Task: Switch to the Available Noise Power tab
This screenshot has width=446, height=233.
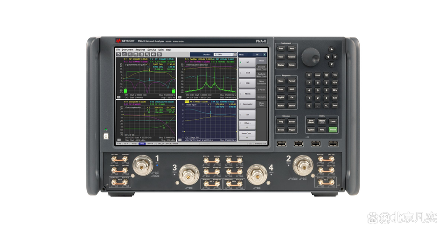Action: point(261,75)
